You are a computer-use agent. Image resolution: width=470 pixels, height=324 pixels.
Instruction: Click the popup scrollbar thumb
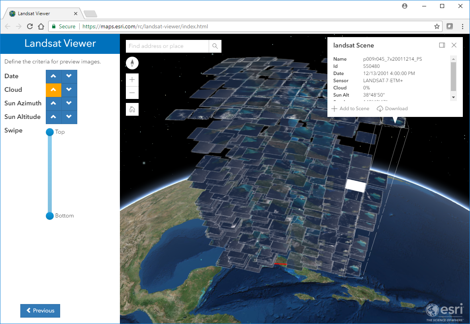coord(454,76)
